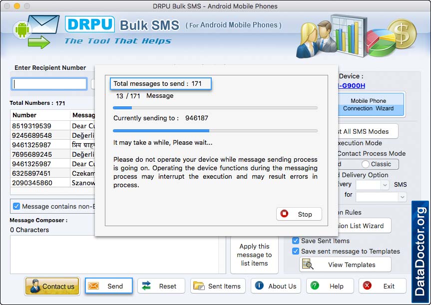Click the Send button label
The height and width of the screenshot is (305, 431).
point(115,287)
